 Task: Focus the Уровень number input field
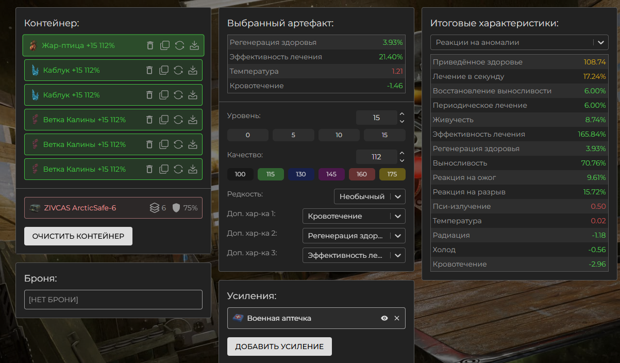tap(376, 118)
